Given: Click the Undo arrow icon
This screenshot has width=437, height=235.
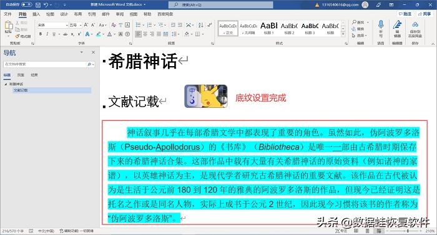Looking at the screenshot, I should click(x=46, y=5).
